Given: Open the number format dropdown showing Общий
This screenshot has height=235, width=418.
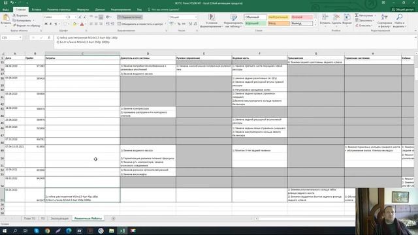Looking at the screenshot, I should pos(183,17).
